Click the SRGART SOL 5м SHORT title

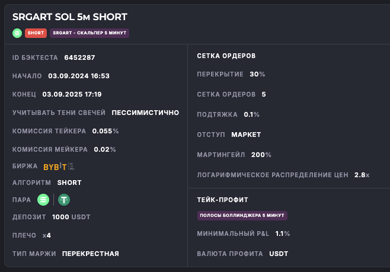coord(69,17)
